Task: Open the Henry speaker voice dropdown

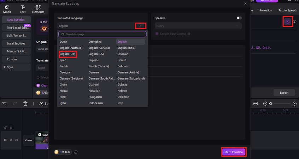Action: 198,26
